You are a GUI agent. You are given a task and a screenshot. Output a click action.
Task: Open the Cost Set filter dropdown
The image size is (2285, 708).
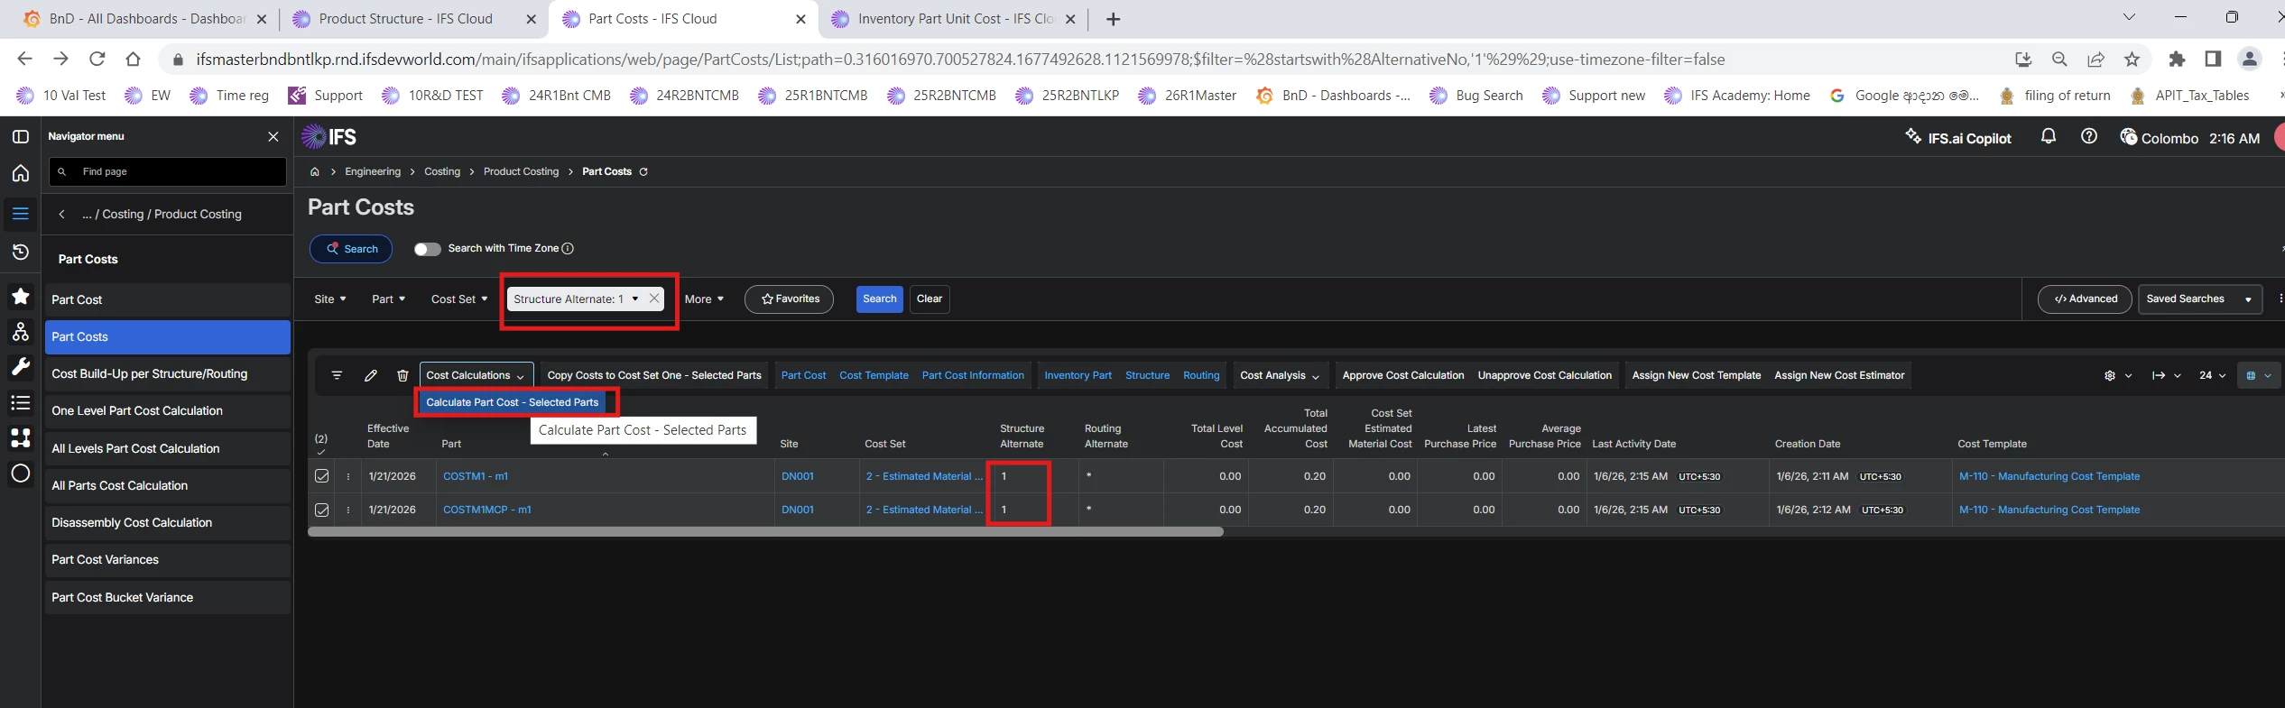point(458,299)
